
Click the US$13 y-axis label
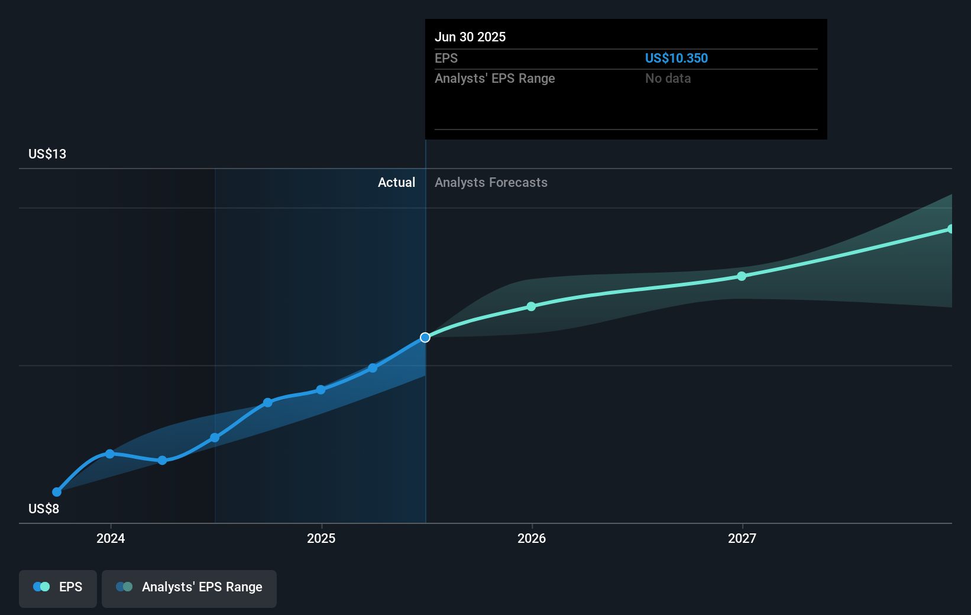(x=47, y=154)
